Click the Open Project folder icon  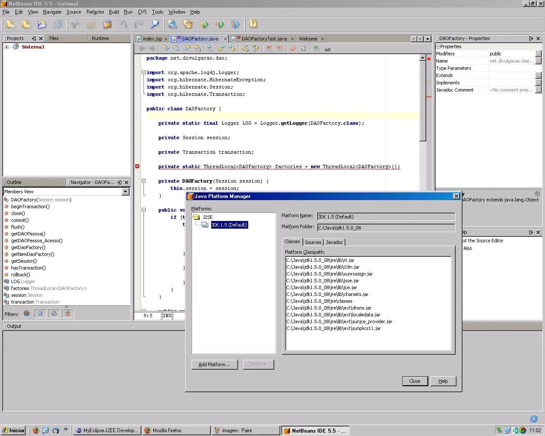pyautogui.click(x=42, y=24)
